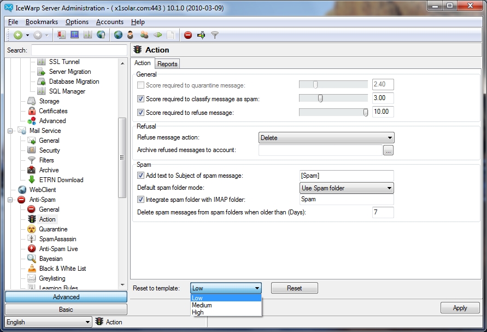This screenshot has height=332, width=487.
Task: Toggle Integrate spam folder with IMAP folder
Action: (141, 200)
